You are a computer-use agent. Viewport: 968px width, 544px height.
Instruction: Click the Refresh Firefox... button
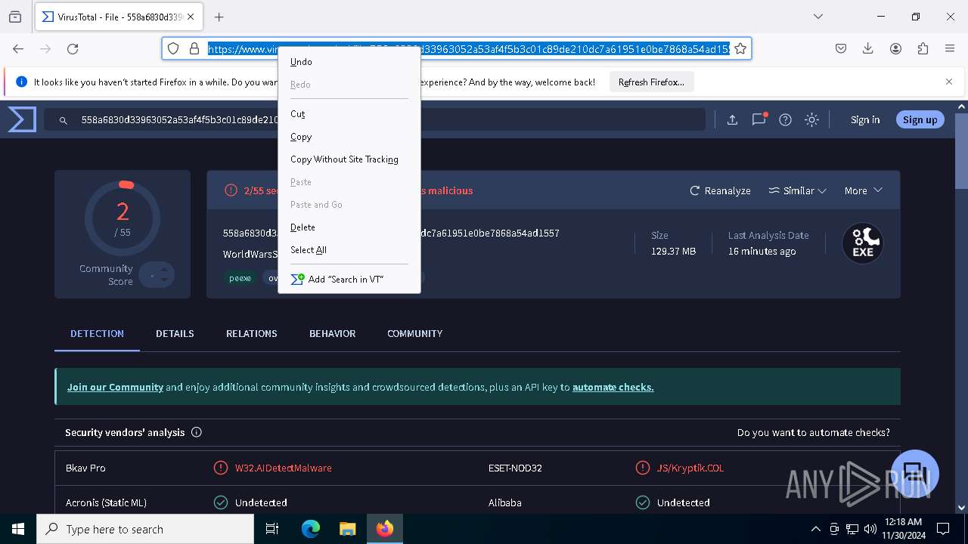pos(651,82)
